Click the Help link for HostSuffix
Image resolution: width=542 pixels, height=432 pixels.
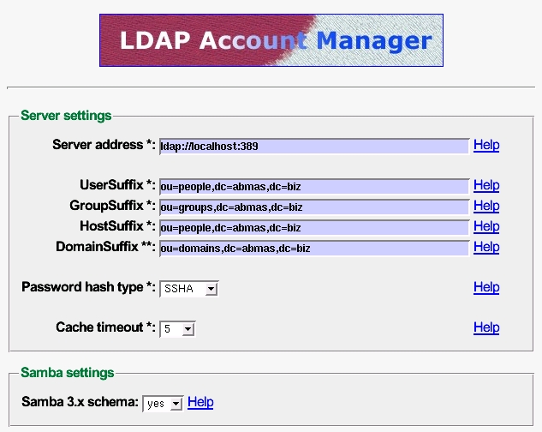[x=485, y=226]
